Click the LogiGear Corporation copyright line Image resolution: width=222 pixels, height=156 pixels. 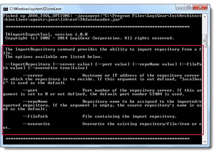click(90, 38)
